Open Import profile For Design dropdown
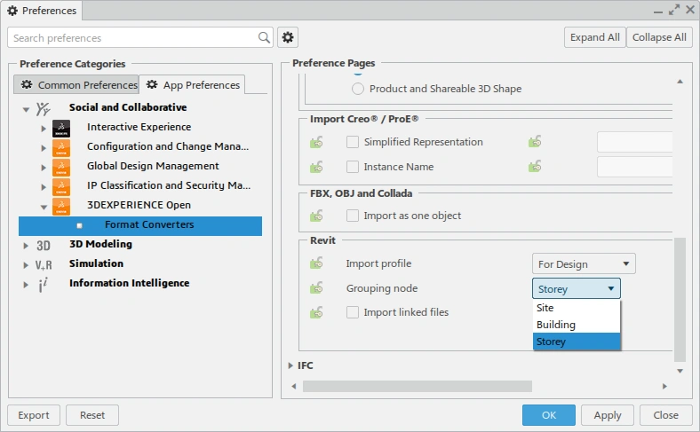 584,264
